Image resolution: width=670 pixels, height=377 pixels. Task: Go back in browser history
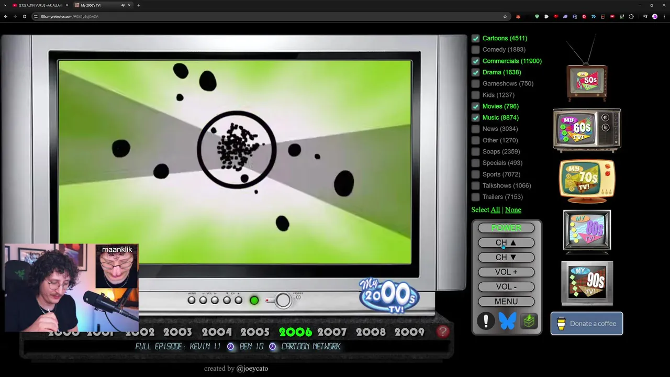pos(5,16)
